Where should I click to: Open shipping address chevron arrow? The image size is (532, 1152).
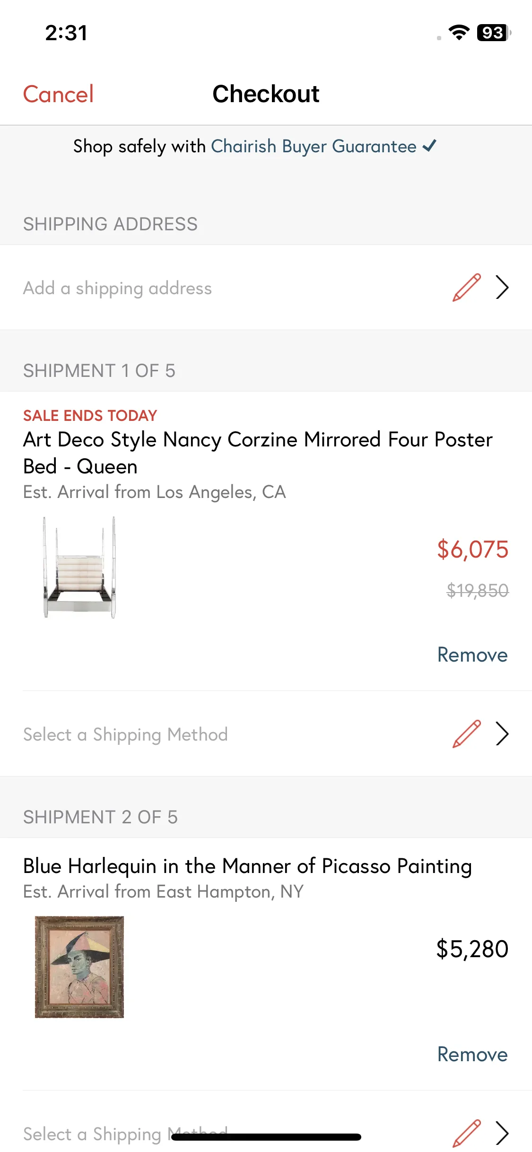tap(502, 288)
